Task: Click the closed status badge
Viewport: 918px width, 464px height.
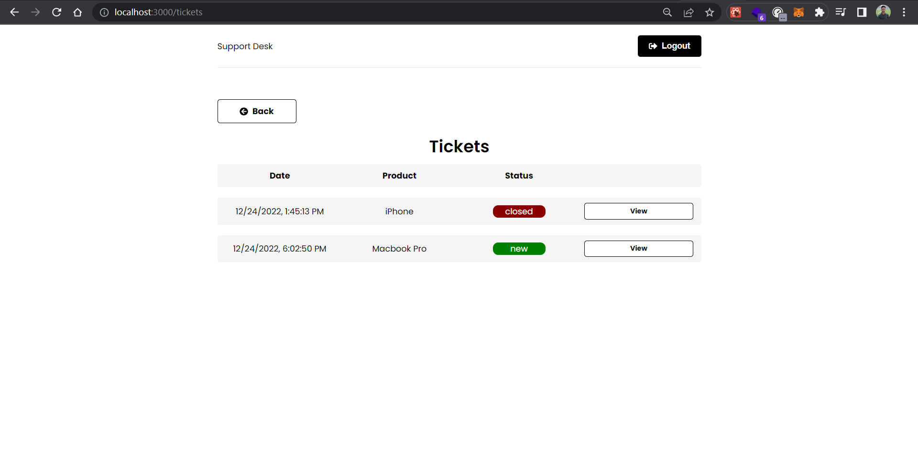Action: pos(519,211)
